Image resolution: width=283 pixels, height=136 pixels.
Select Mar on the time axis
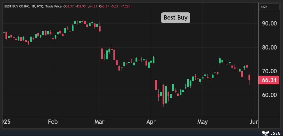100,122
